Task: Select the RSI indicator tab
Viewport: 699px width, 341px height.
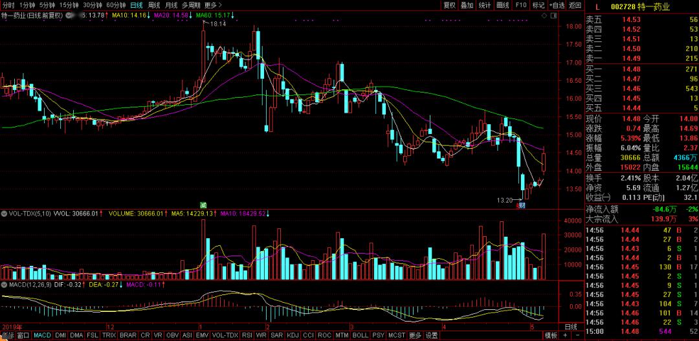Action: (x=247, y=335)
